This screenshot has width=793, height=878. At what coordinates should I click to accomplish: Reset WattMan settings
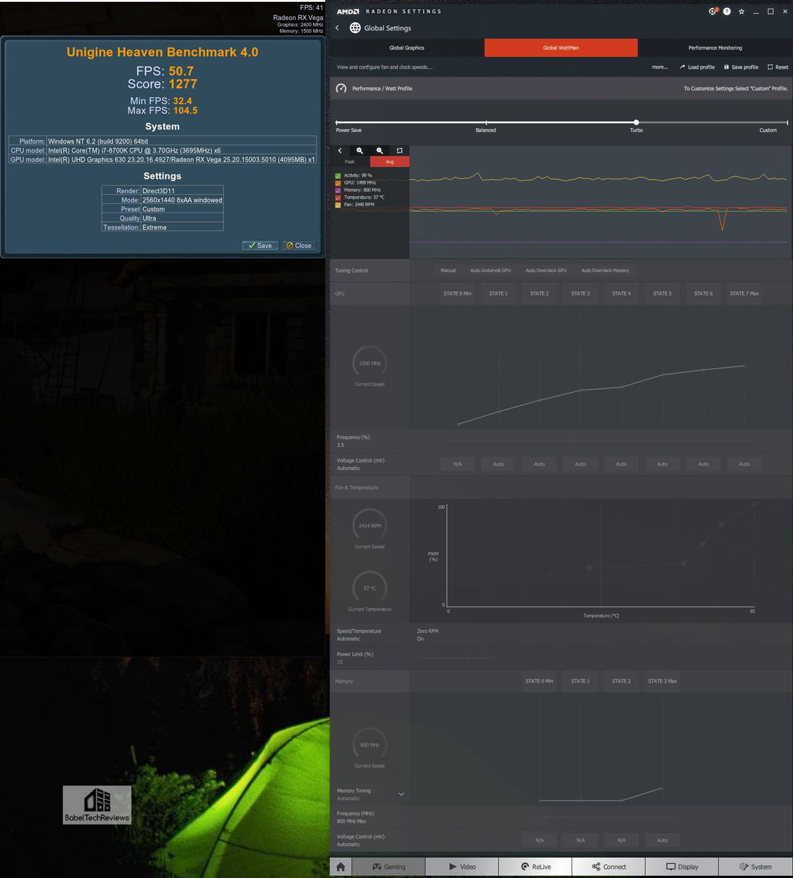coord(778,67)
